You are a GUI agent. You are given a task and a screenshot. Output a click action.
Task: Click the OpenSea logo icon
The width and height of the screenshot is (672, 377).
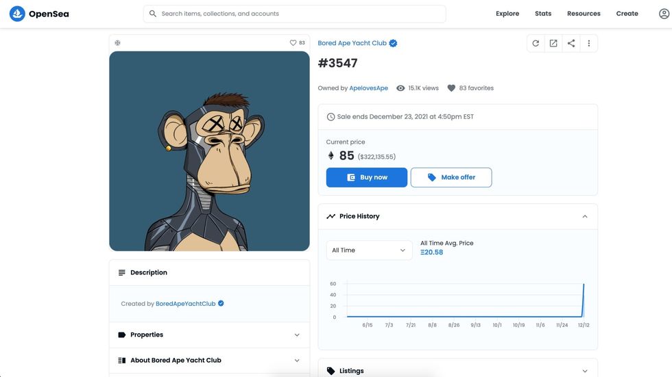tap(17, 14)
